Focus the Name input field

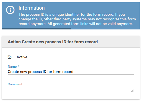[x=71, y=72]
